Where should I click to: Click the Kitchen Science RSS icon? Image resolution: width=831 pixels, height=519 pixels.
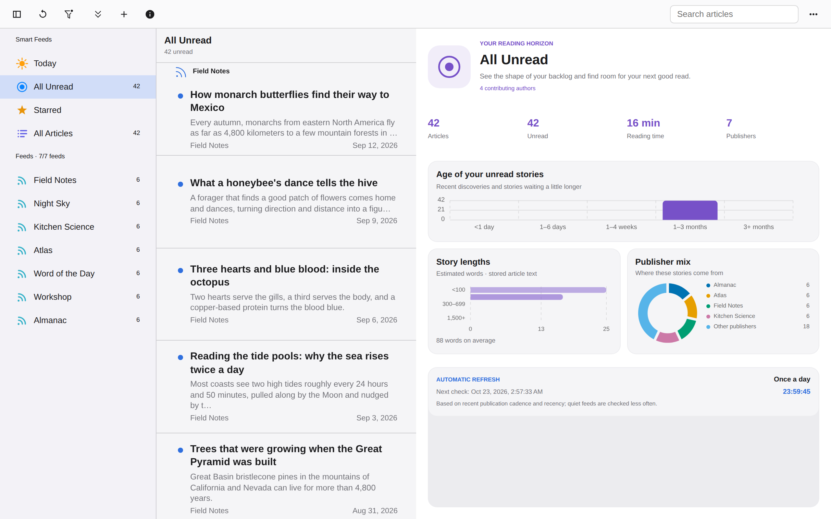22,227
